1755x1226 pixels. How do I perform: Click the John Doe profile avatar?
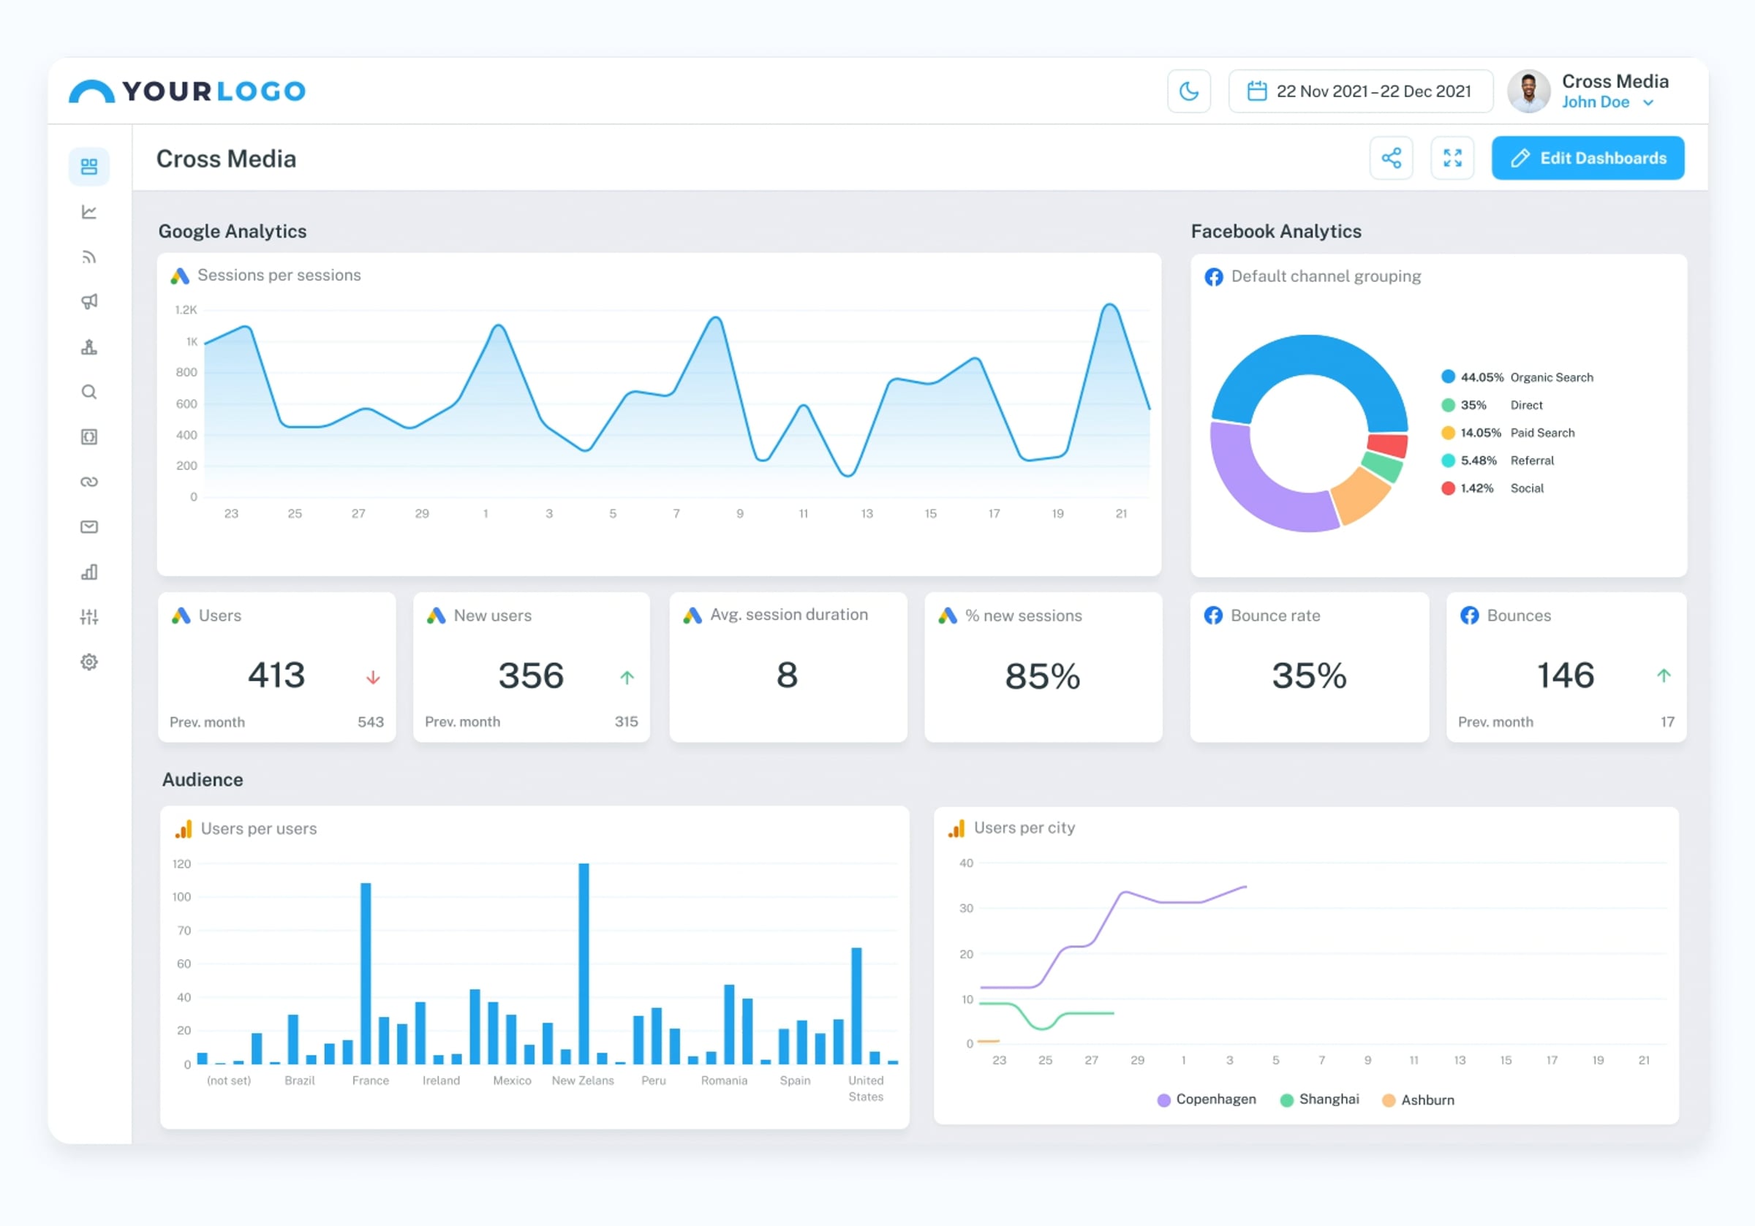tap(1528, 91)
